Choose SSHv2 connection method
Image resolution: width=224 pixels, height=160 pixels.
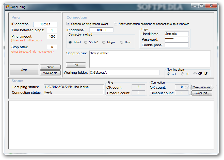click(86, 42)
